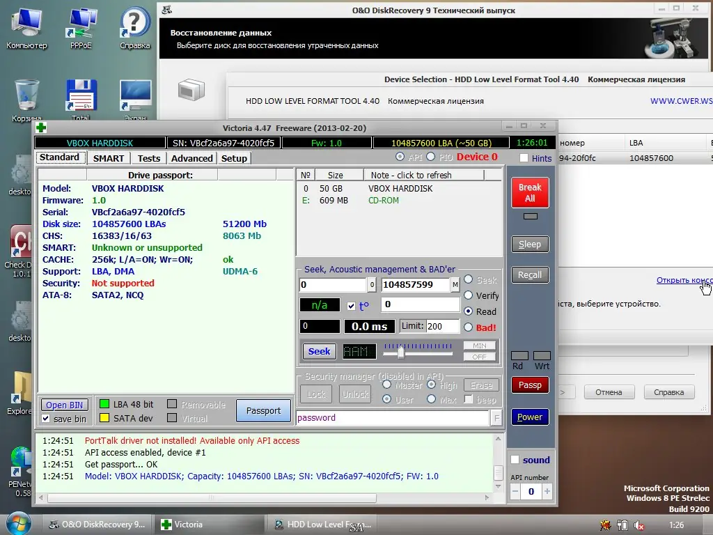This screenshot has width=713, height=535.
Task: Click the network tray icon
Action: click(x=622, y=525)
